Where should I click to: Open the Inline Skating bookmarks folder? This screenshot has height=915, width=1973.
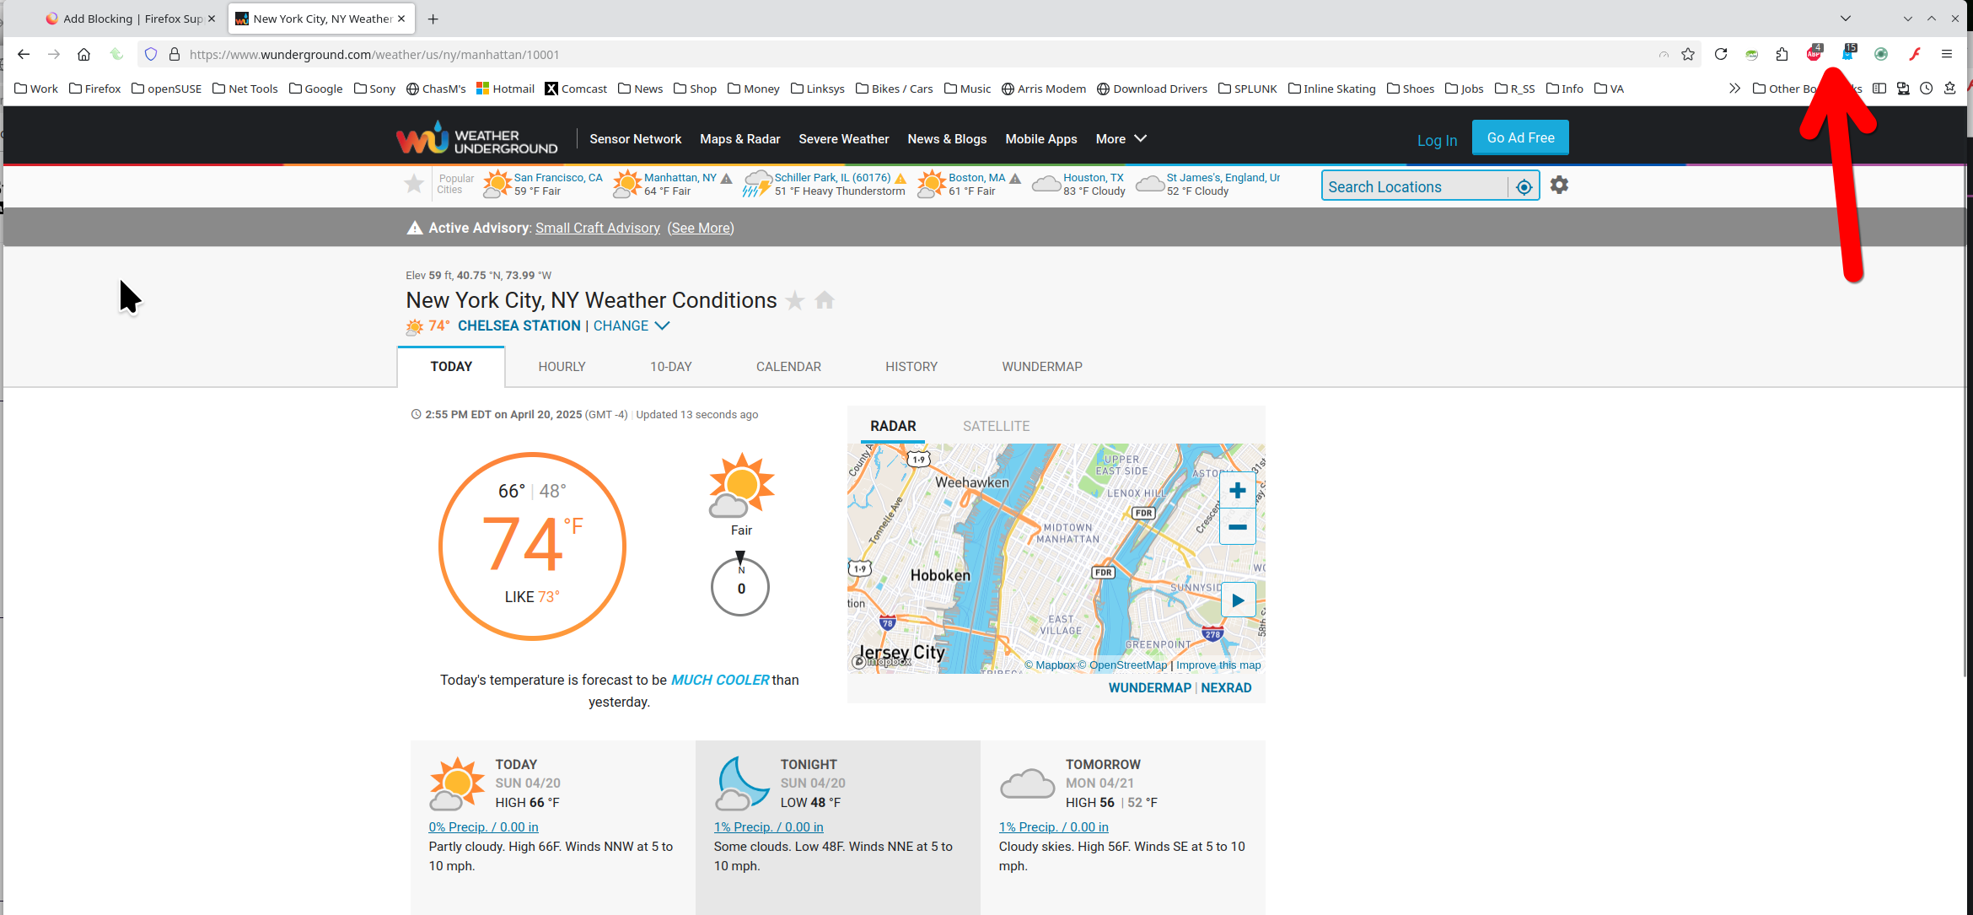click(x=1332, y=89)
